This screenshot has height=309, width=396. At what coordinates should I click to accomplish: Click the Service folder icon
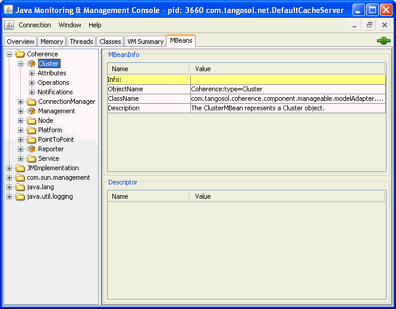click(x=32, y=158)
